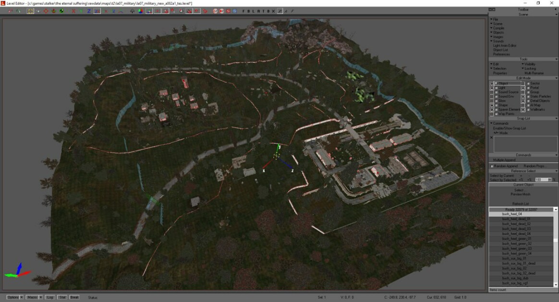Toggle the visibility arrow box beside Portal
559x302 pixels.
tap(523, 88)
